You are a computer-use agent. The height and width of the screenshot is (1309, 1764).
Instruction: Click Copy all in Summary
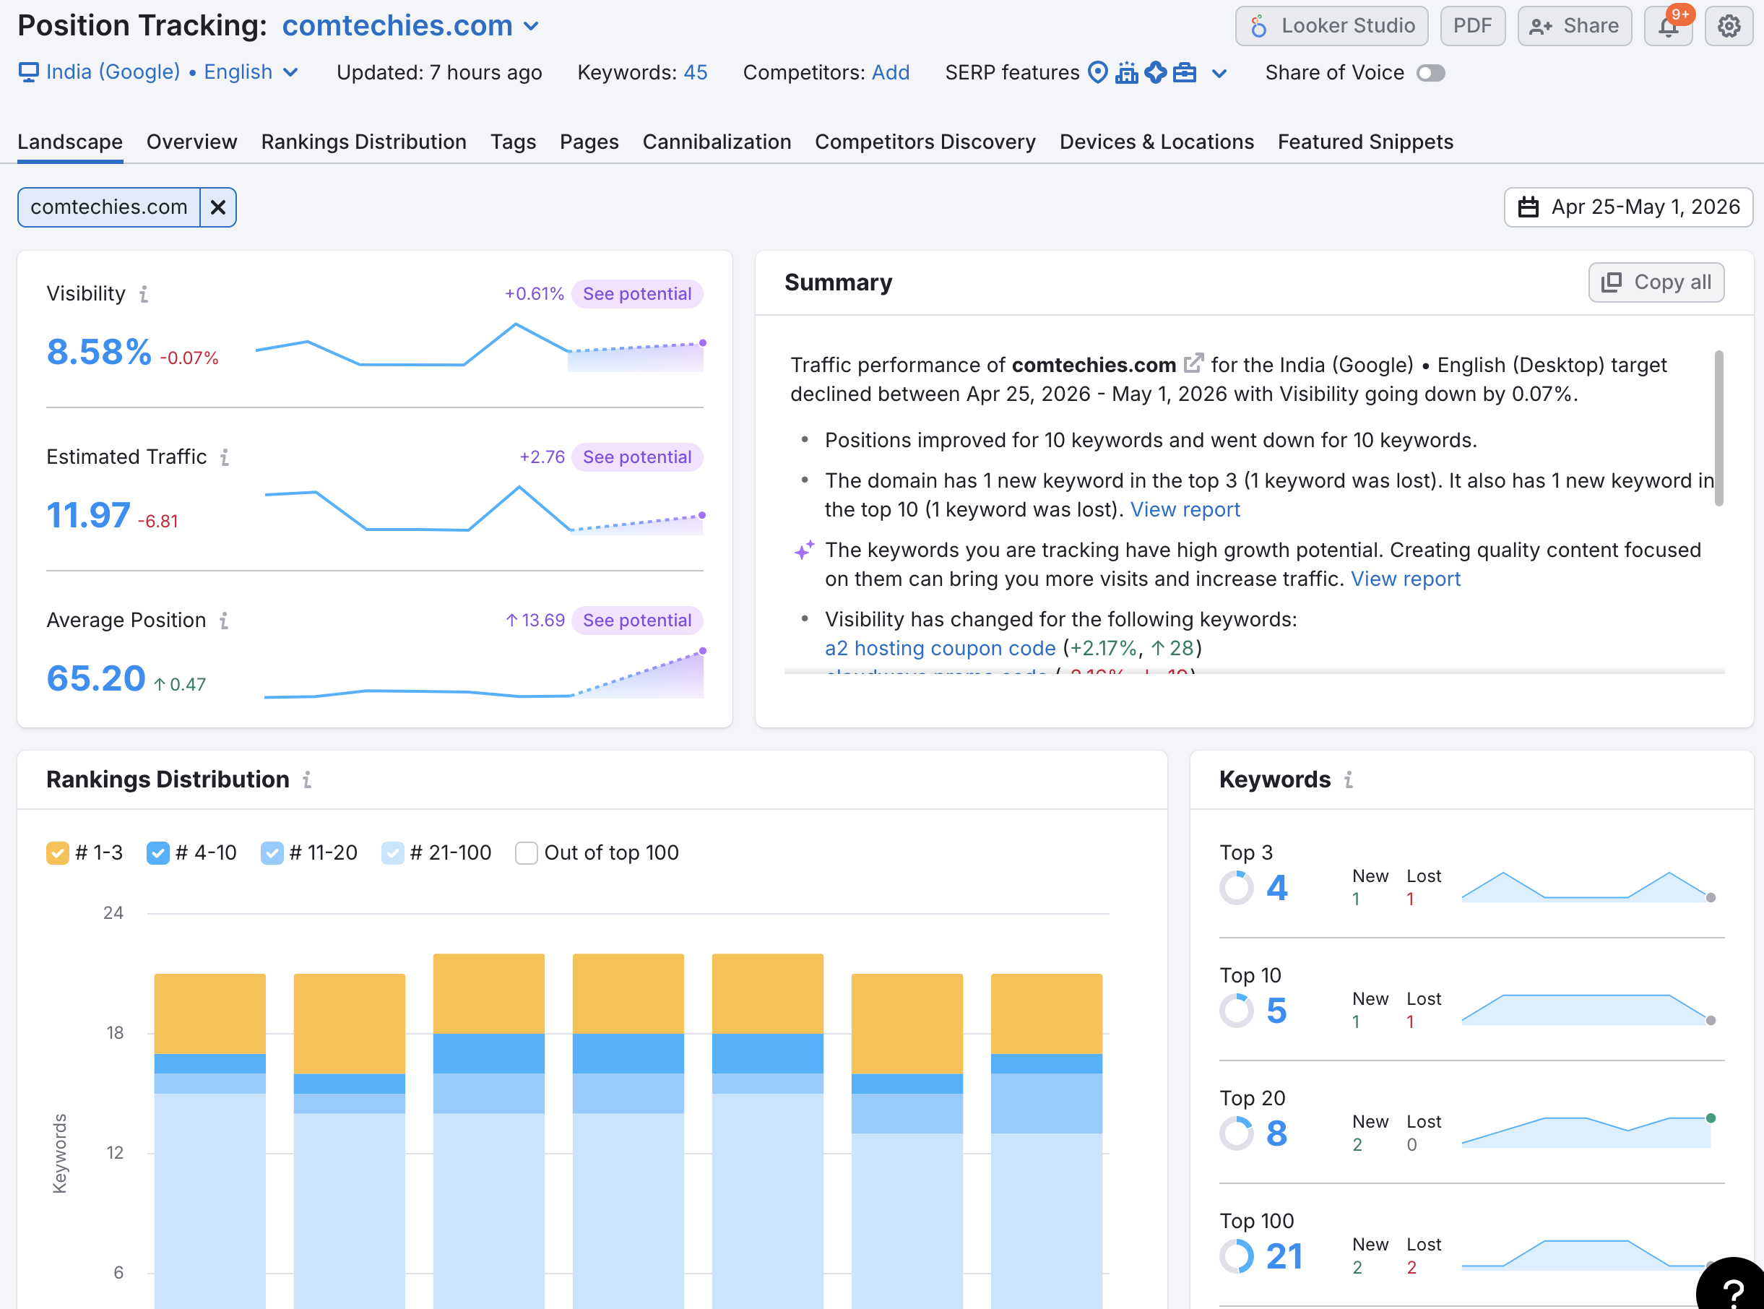pos(1656,283)
